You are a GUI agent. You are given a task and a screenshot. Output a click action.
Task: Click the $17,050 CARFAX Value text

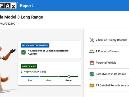(x=33, y=72)
